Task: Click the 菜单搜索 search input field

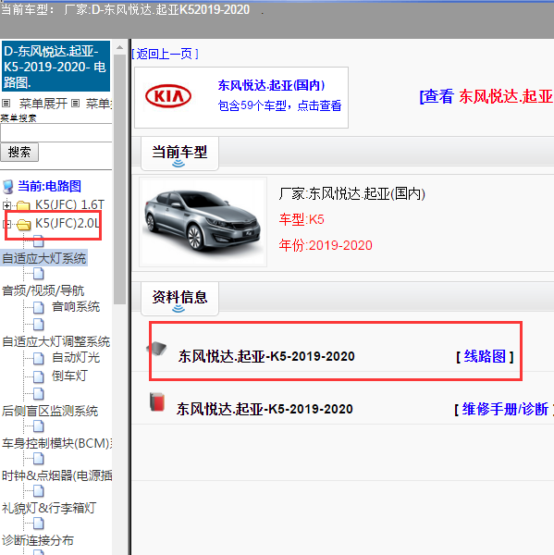Action: (55, 132)
